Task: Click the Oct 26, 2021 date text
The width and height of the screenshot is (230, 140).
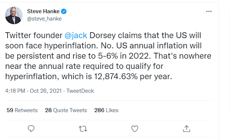Action: (x=46, y=91)
